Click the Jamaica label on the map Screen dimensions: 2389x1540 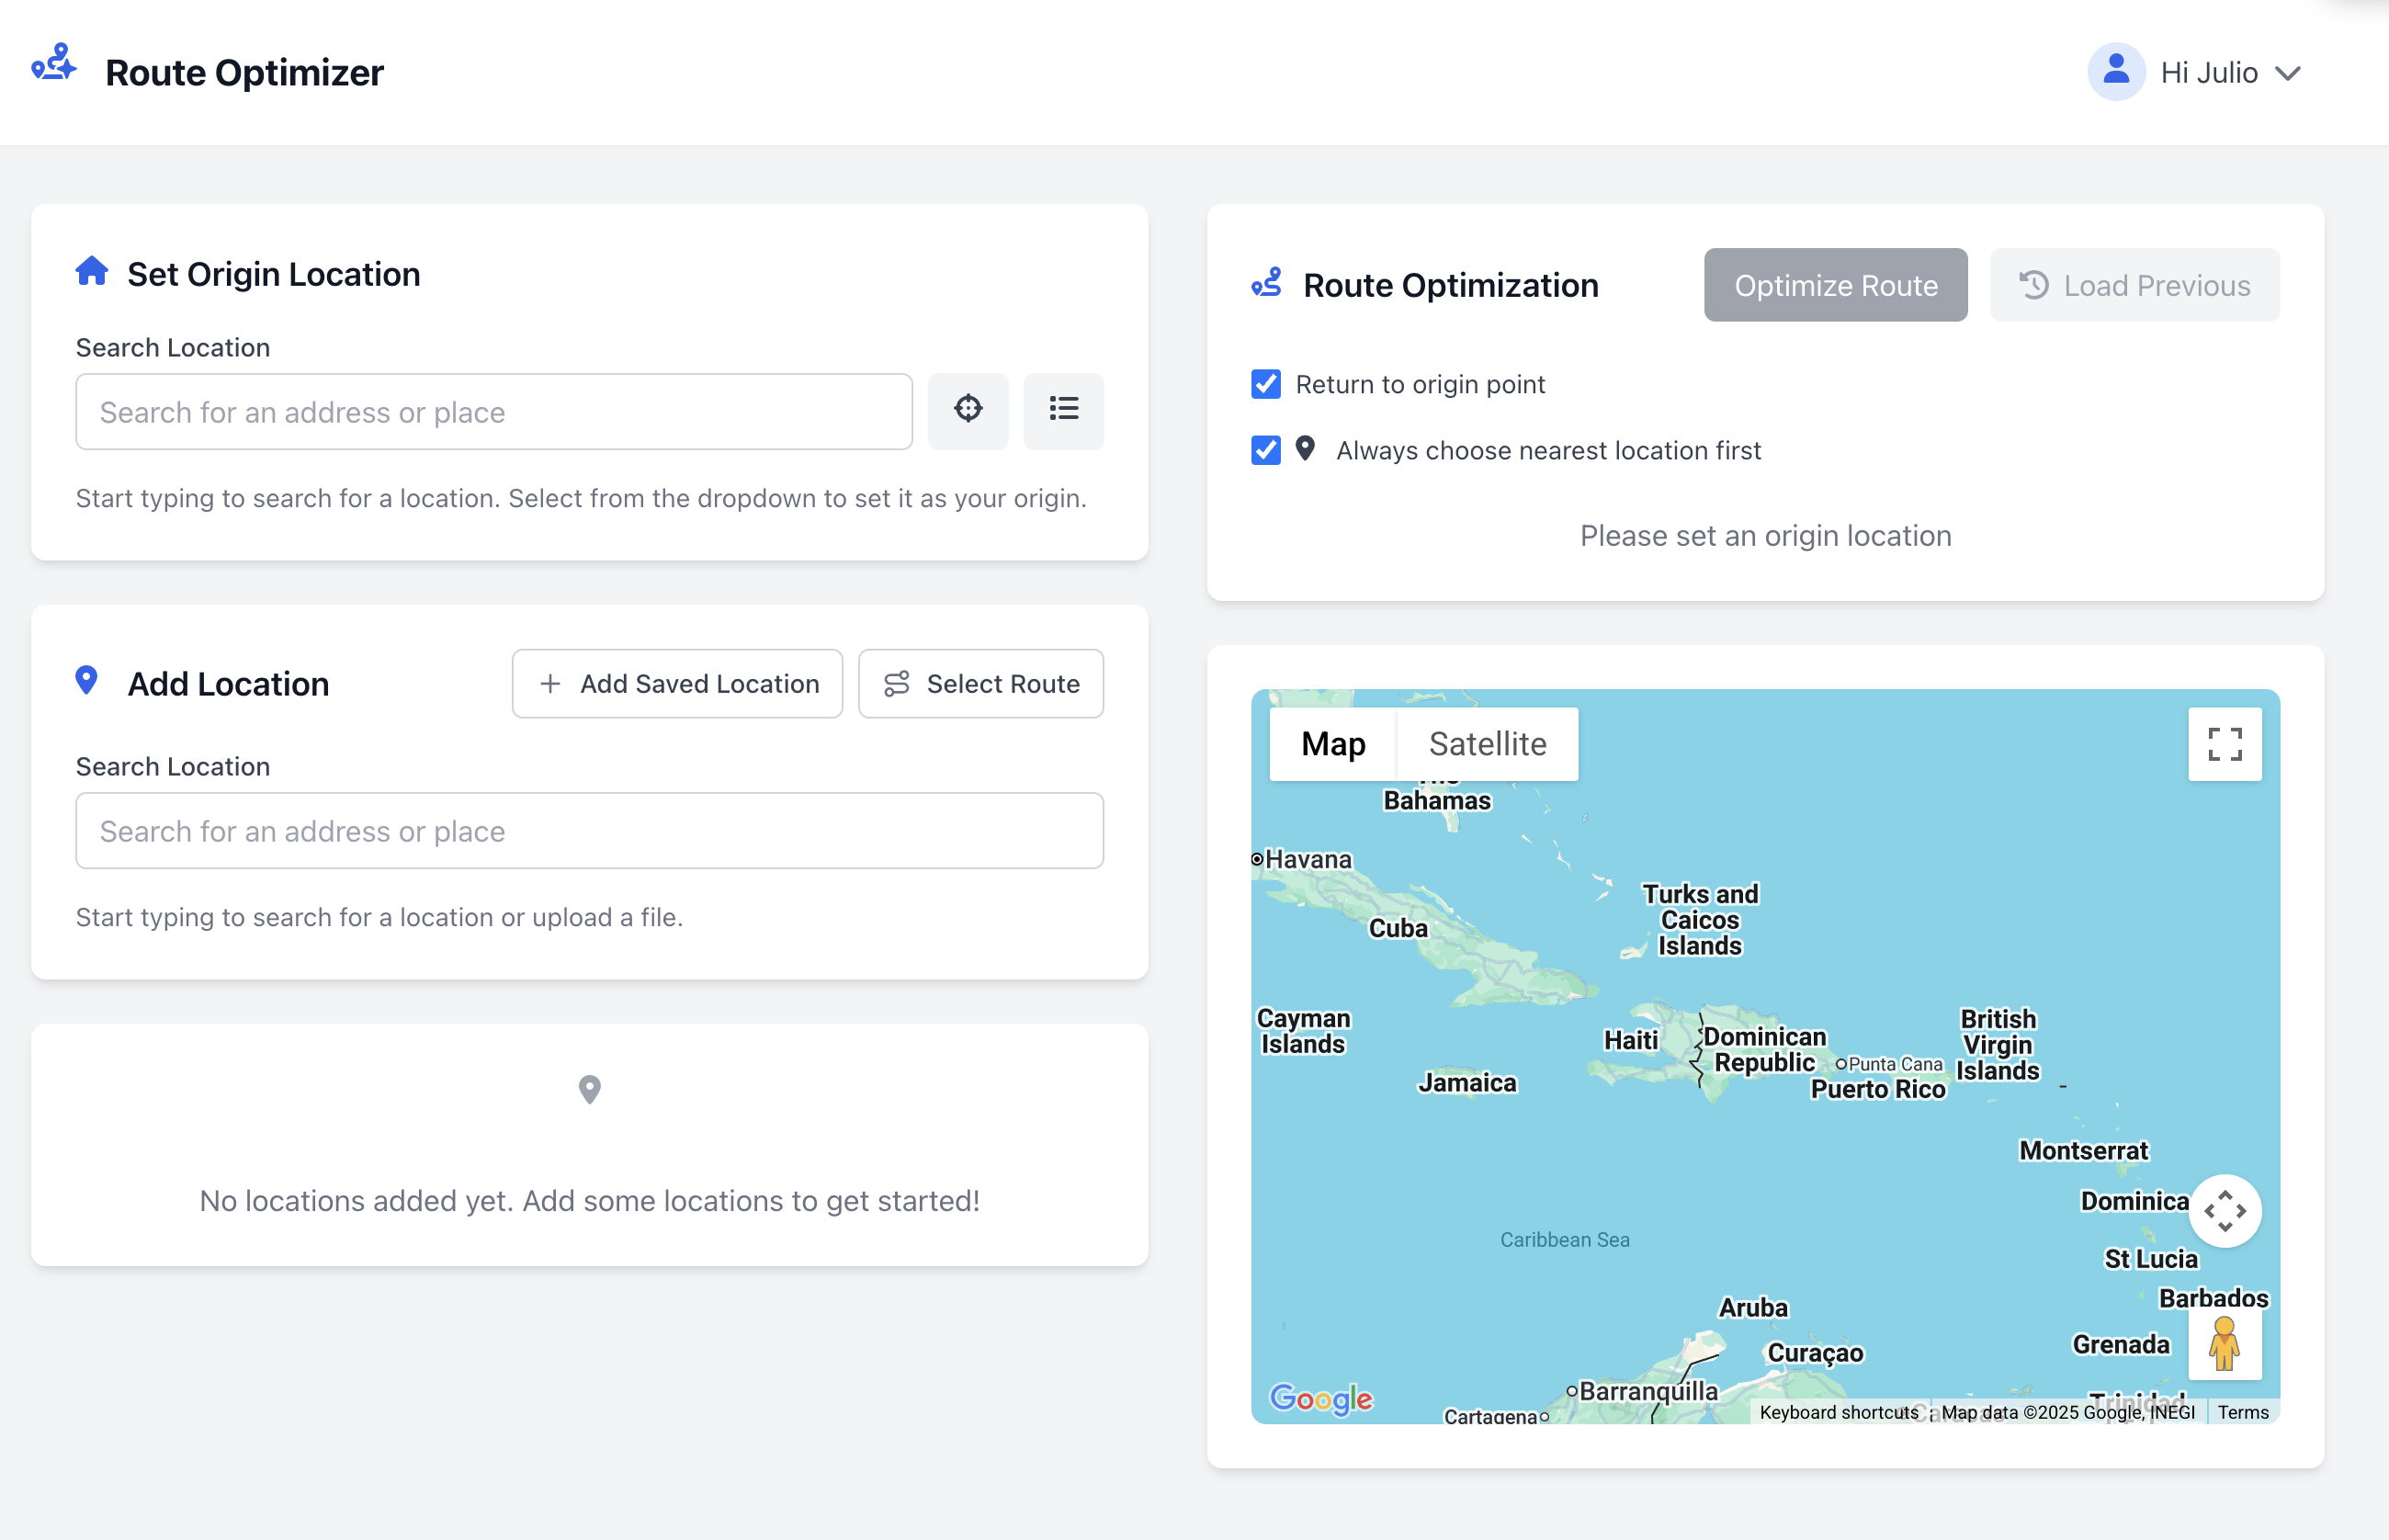point(1467,1083)
